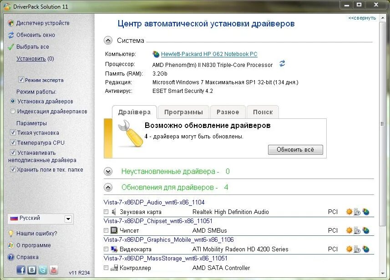Click Vista-7-x86\DP_MassStorage_wnt6-x86_11051 text
Image resolution: width=390 pixels, height=280 pixels.
[165, 258]
